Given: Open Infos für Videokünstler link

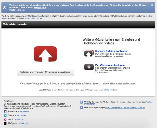Looking at the screenshot, I should click(x=114, y=107).
